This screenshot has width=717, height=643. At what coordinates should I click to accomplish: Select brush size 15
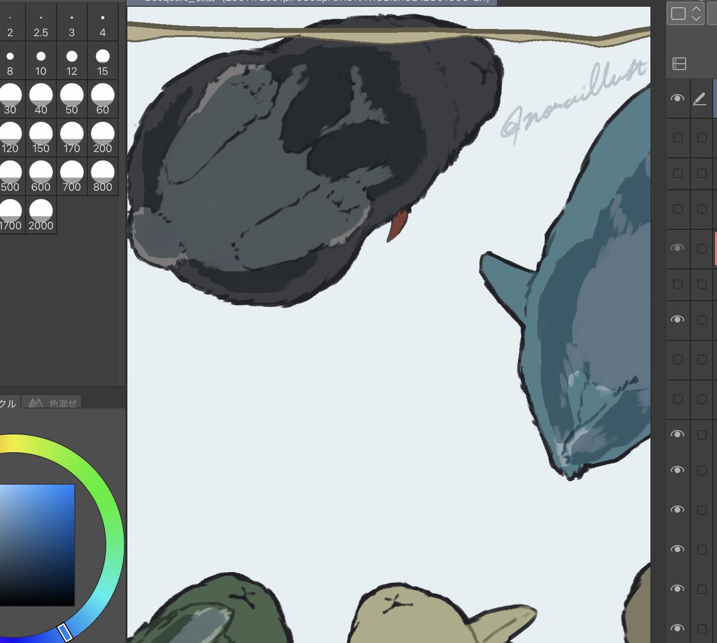(x=103, y=61)
